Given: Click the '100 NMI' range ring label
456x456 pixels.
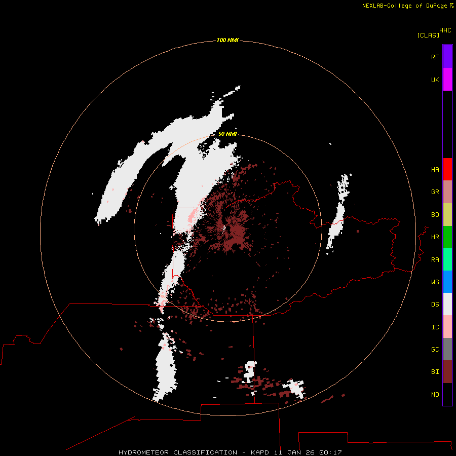Looking at the screenshot, I should [227, 40].
